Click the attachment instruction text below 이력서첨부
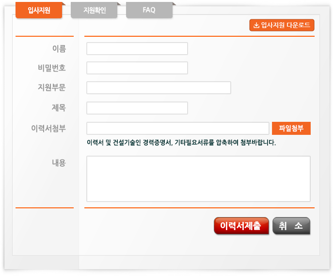Viewport: 334px width, 276px height. (x=181, y=143)
